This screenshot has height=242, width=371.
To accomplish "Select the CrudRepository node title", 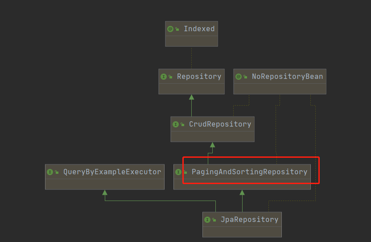I will click(220, 124).
